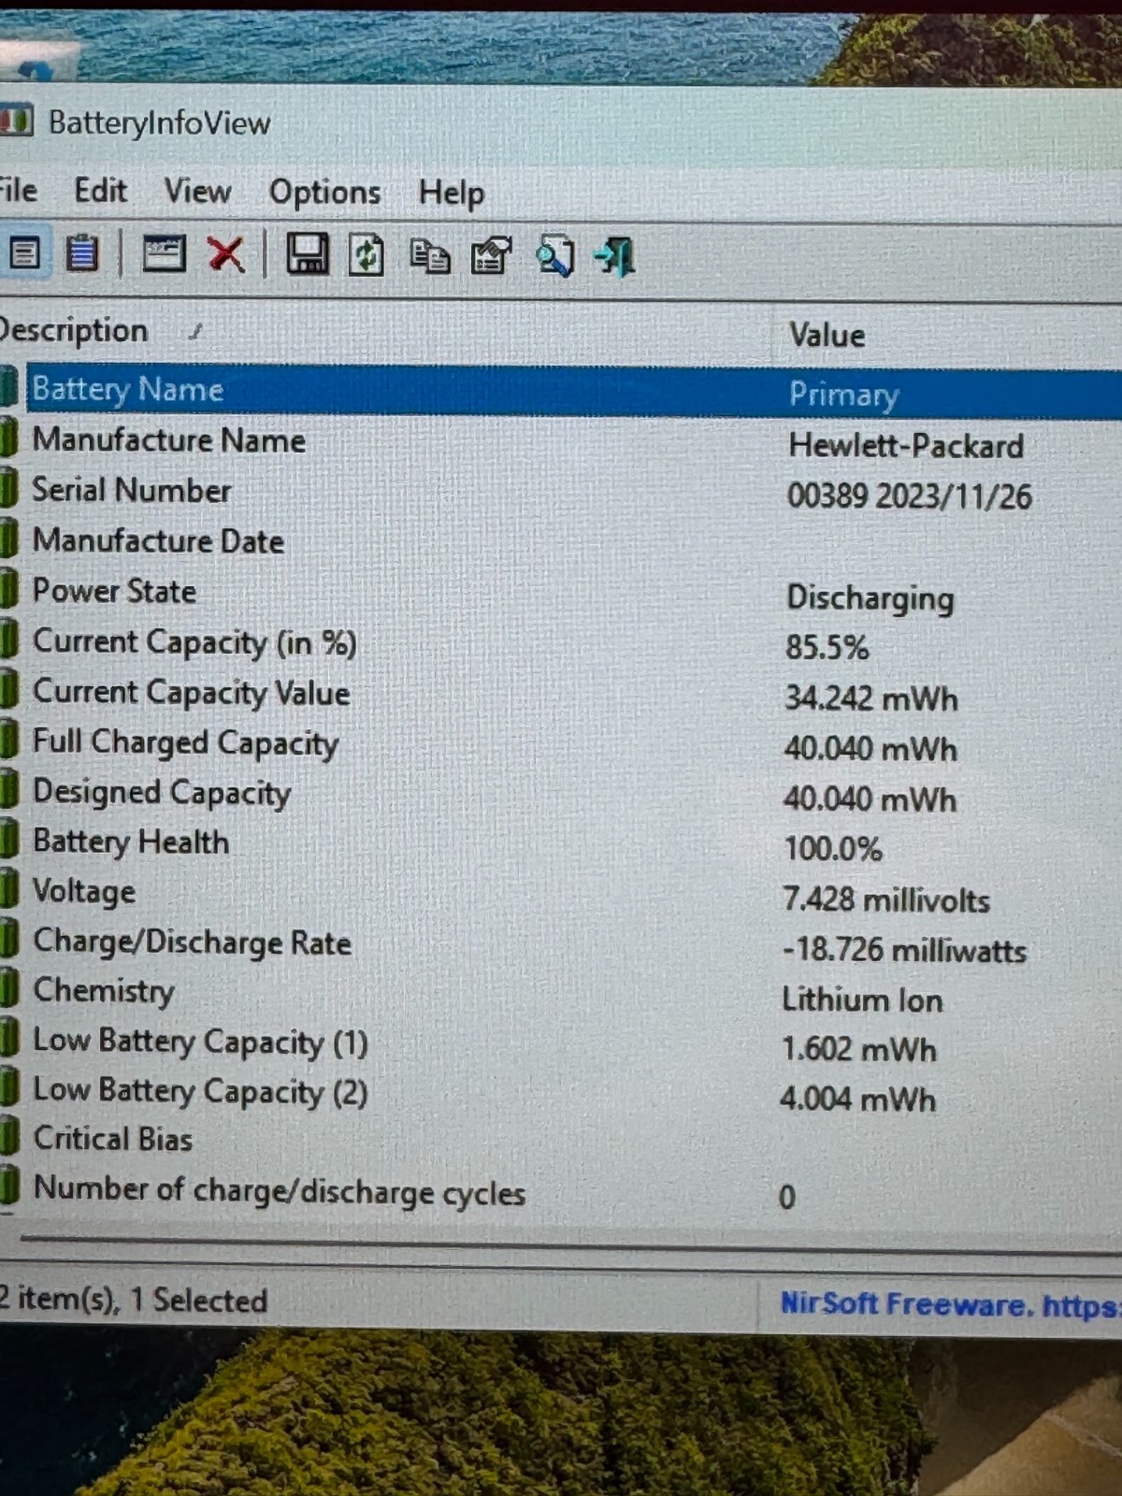
Task: Open the Edit menu
Action: tap(100, 190)
